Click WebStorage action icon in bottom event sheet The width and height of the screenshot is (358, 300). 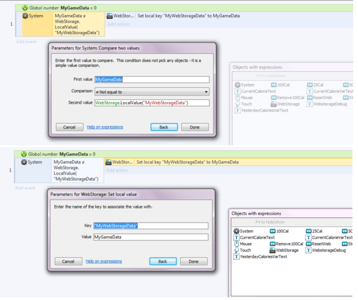point(108,162)
